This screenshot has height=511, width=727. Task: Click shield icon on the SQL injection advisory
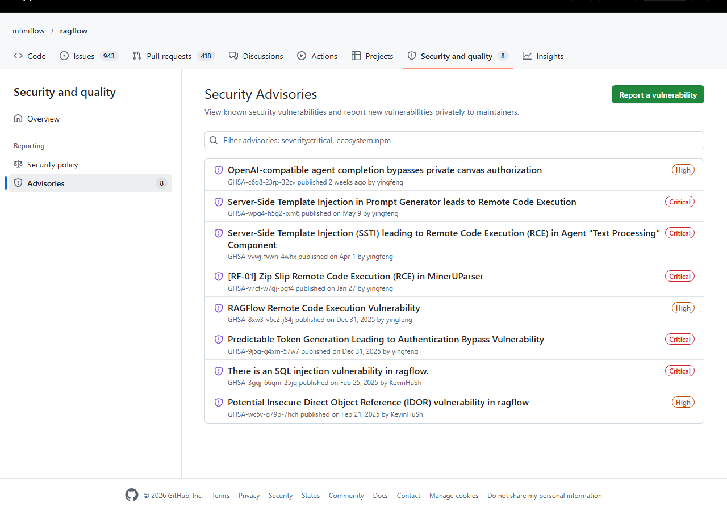click(219, 371)
